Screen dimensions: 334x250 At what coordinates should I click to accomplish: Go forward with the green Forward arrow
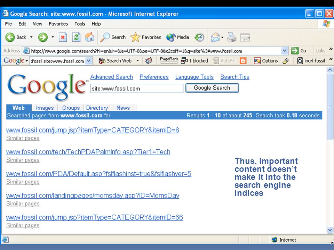43,37
